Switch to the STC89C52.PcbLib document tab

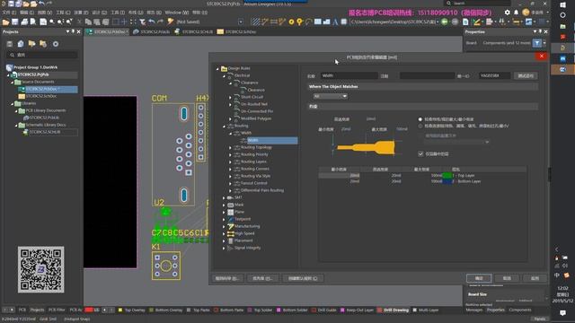(152, 32)
